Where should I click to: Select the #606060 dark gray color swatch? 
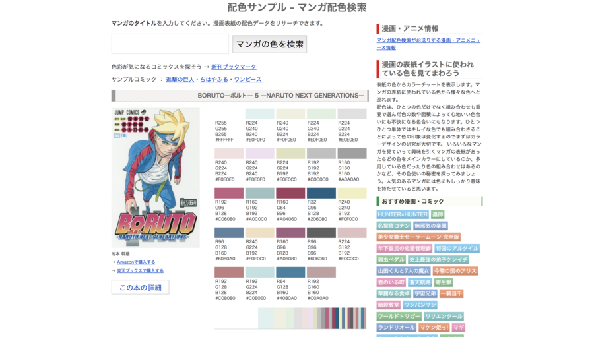coord(321,233)
